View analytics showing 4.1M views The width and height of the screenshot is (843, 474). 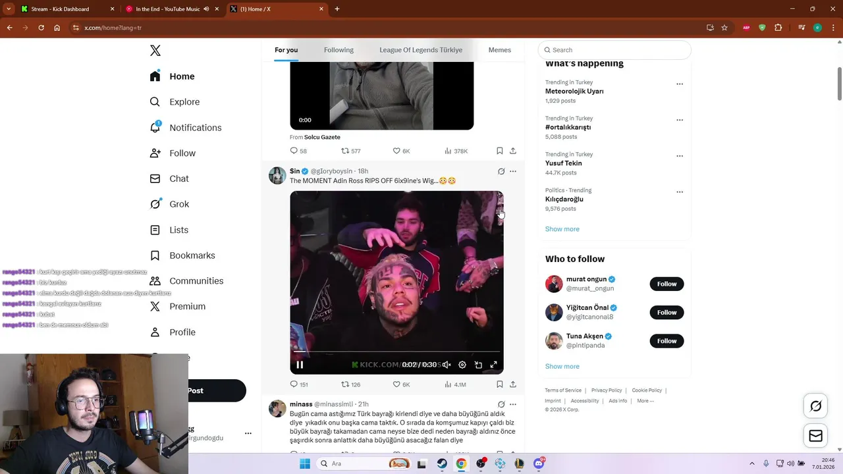(x=455, y=384)
